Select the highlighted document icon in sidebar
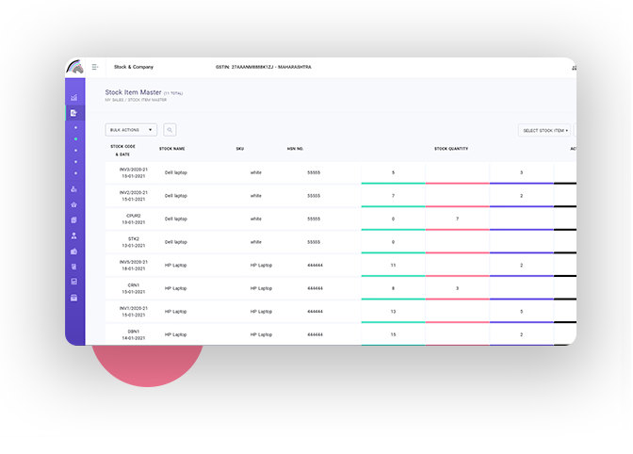 74,113
